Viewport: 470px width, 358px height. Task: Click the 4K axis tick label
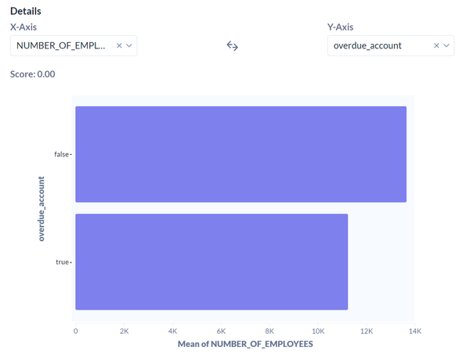(x=172, y=331)
